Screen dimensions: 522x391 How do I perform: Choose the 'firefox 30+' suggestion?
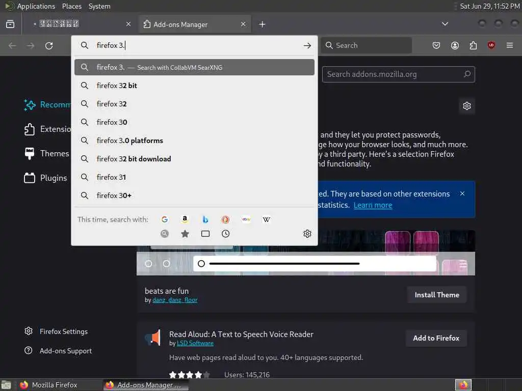tap(194, 195)
